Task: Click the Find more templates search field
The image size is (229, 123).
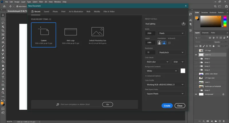Action: pyautogui.click(x=81, y=104)
